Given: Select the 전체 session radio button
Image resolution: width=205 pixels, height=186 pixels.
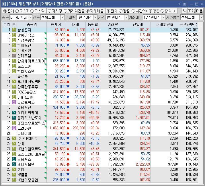Looking at the screenshot, I should click(108, 11).
